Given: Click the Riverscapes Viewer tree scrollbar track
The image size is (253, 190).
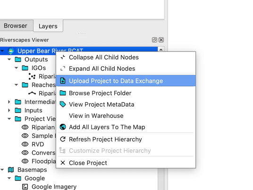Looking at the screenshot, I should pos(161,180).
